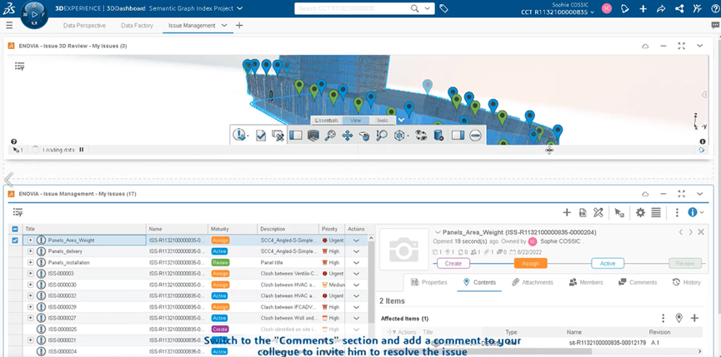Select the Tools toolbar tab
This screenshot has height=357, width=721.
point(382,120)
